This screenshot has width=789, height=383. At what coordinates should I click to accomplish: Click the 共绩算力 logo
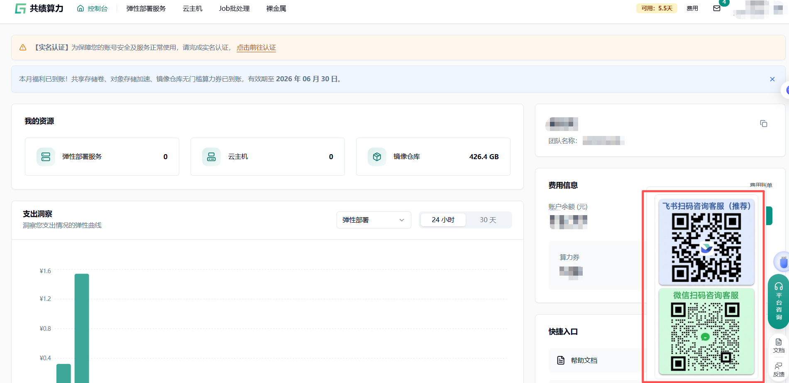pos(39,8)
